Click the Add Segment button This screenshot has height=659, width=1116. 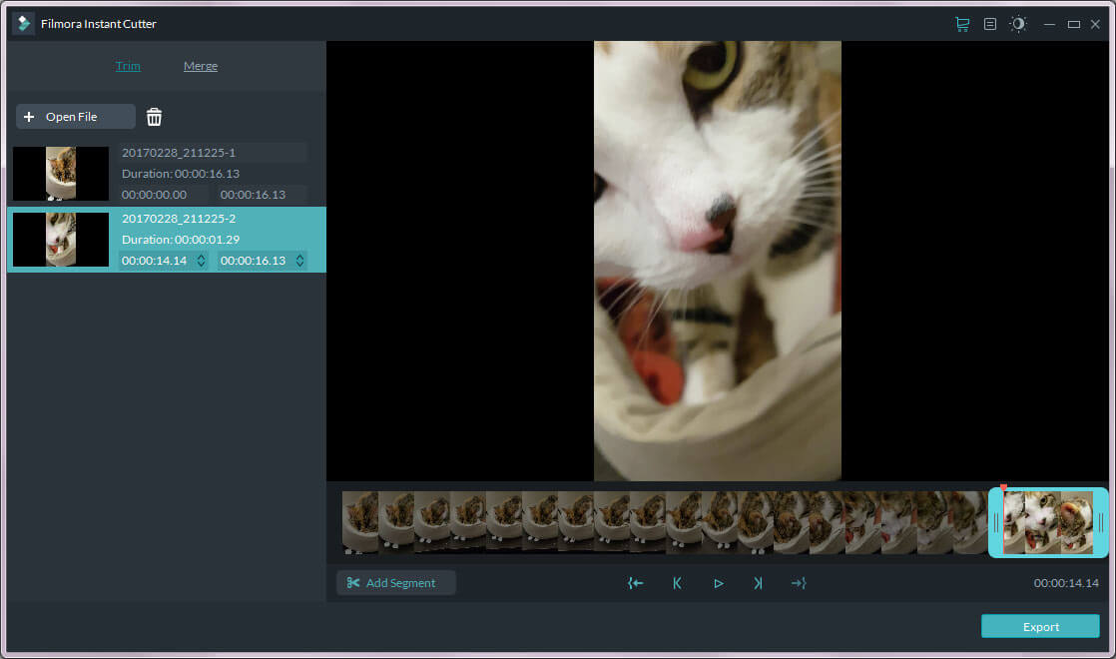pyautogui.click(x=395, y=583)
